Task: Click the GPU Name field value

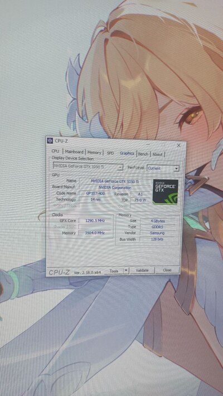Action: [x=115, y=181]
